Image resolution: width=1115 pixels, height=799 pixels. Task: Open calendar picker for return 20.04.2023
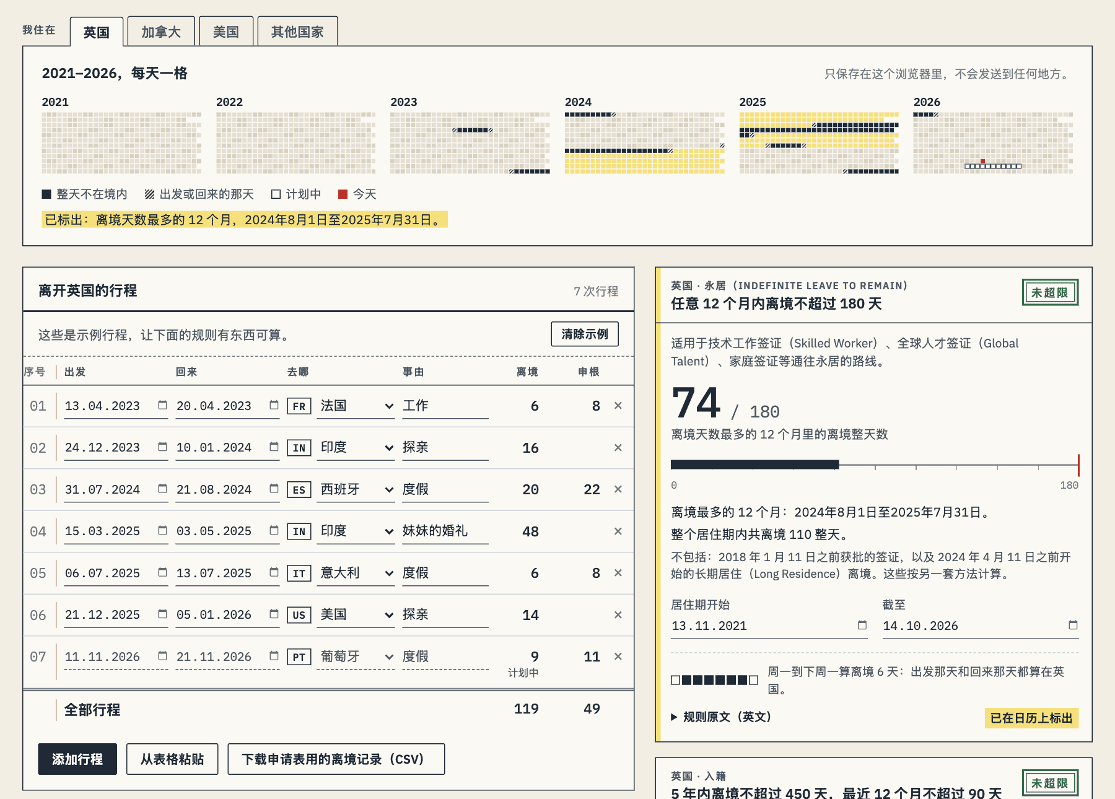pyautogui.click(x=274, y=405)
